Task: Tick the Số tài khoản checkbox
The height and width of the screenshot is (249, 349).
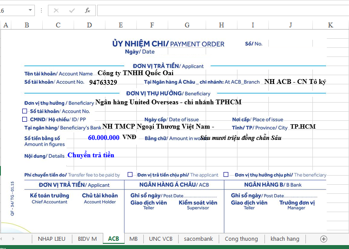Action: click(24, 111)
